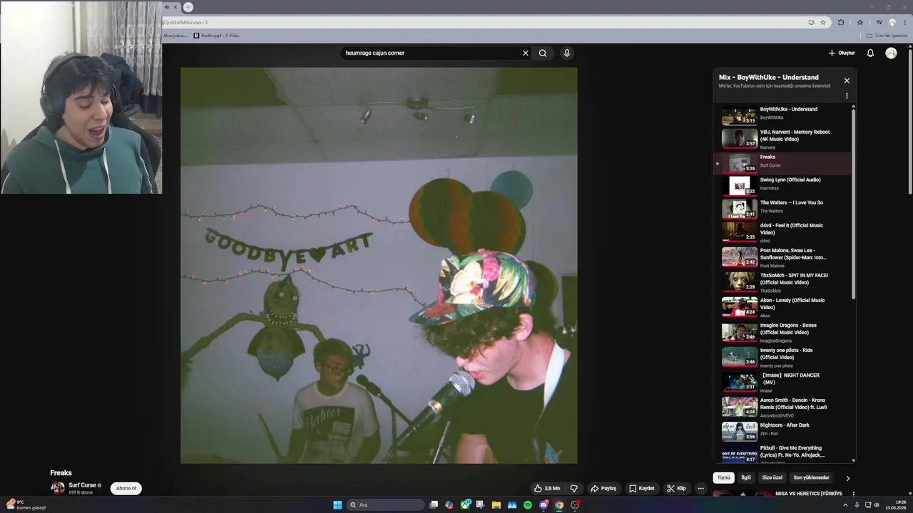Play The Walters - I Love You So

tap(782, 208)
